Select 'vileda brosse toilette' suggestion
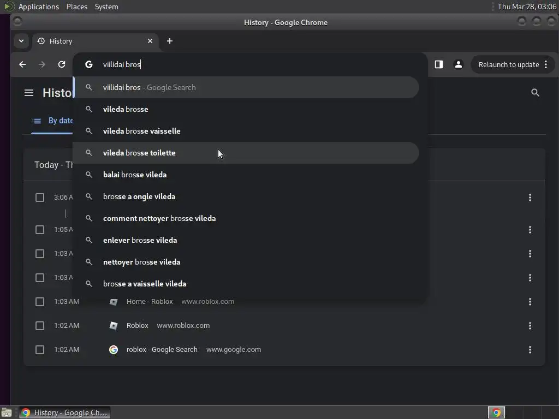Screen dimensions: 559x419 click(x=246, y=153)
